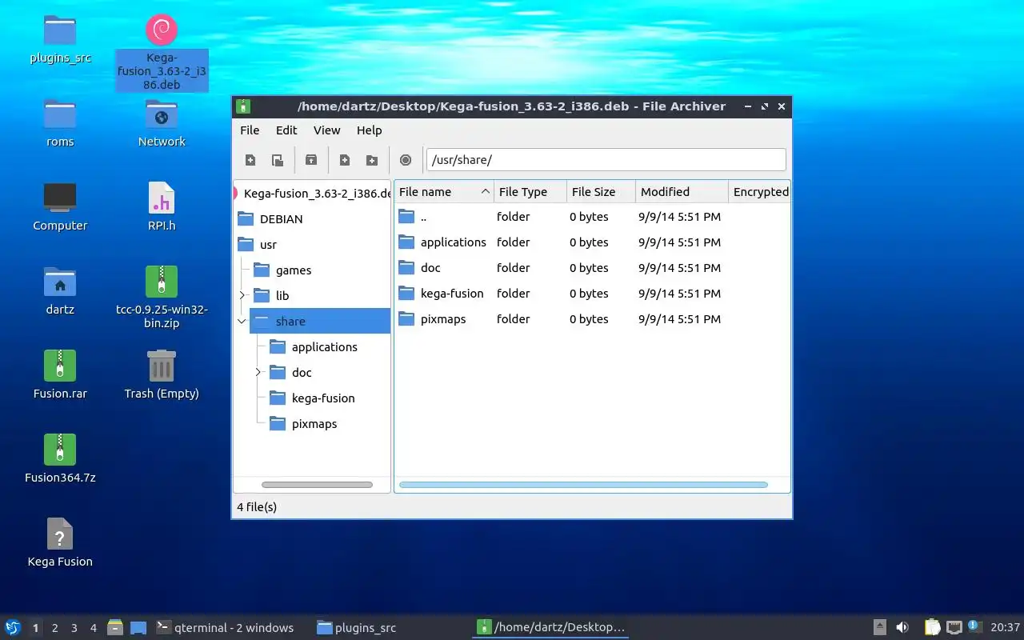Select the Network desktop icon

(162, 122)
